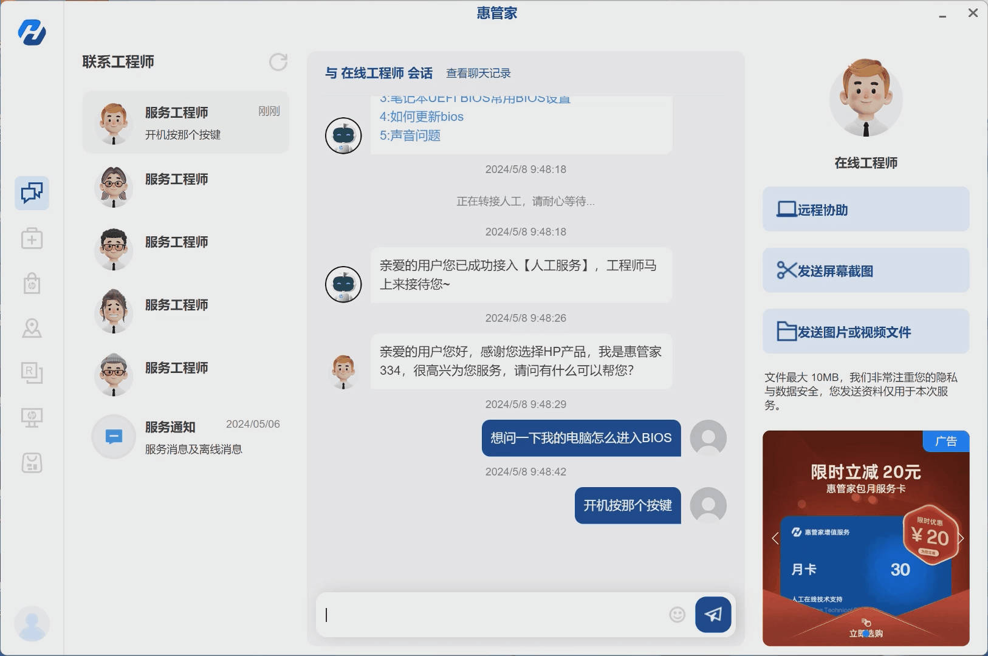Click the 正在转接人工，请耐心等待 status text

pos(526,201)
